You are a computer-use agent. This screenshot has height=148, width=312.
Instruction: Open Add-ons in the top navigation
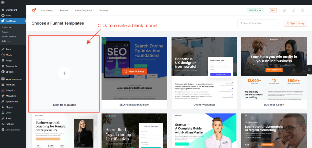103,10
